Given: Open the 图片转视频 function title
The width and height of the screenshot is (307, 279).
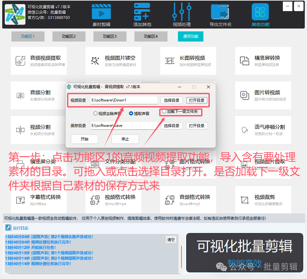Looking at the screenshot, I should pyautogui.click(x=267, y=92).
